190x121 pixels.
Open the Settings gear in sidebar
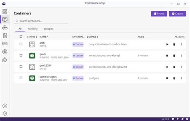coord(5,114)
